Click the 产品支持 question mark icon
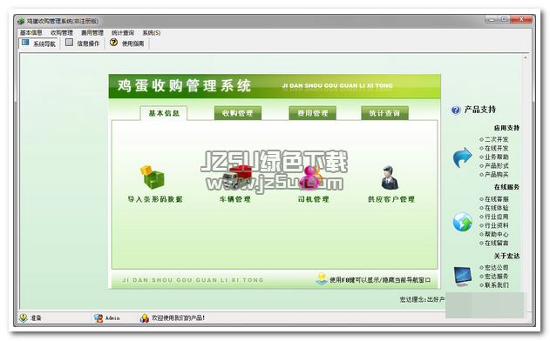 [x=455, y=110]
